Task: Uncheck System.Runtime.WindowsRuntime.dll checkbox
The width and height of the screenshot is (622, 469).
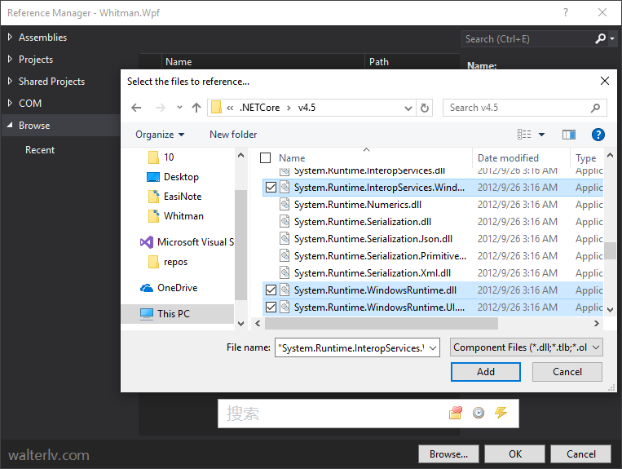Action: (x=271, y=290)
